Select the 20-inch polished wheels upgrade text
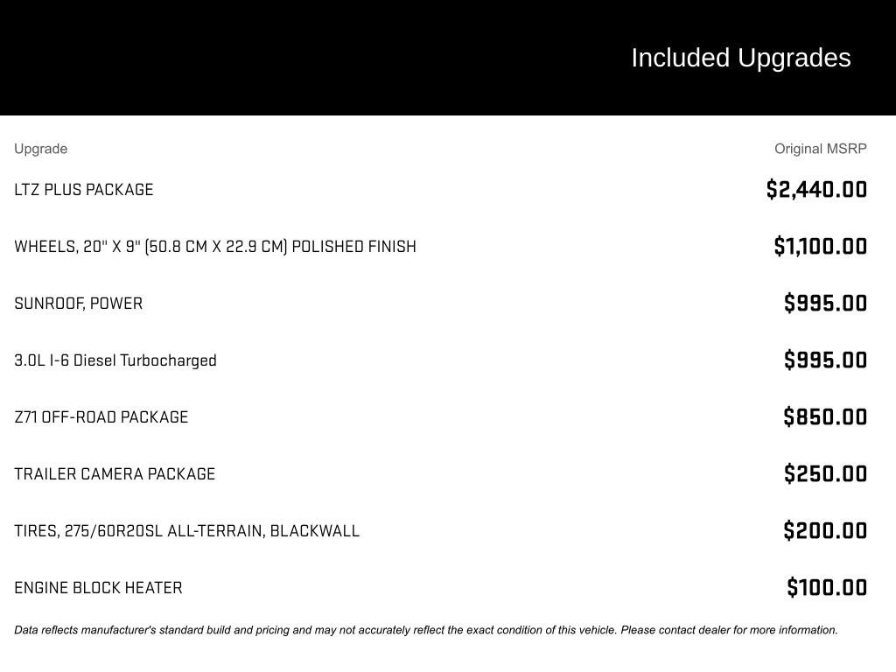This screenshot has width=896, height=672. click(x=215, y=247)
